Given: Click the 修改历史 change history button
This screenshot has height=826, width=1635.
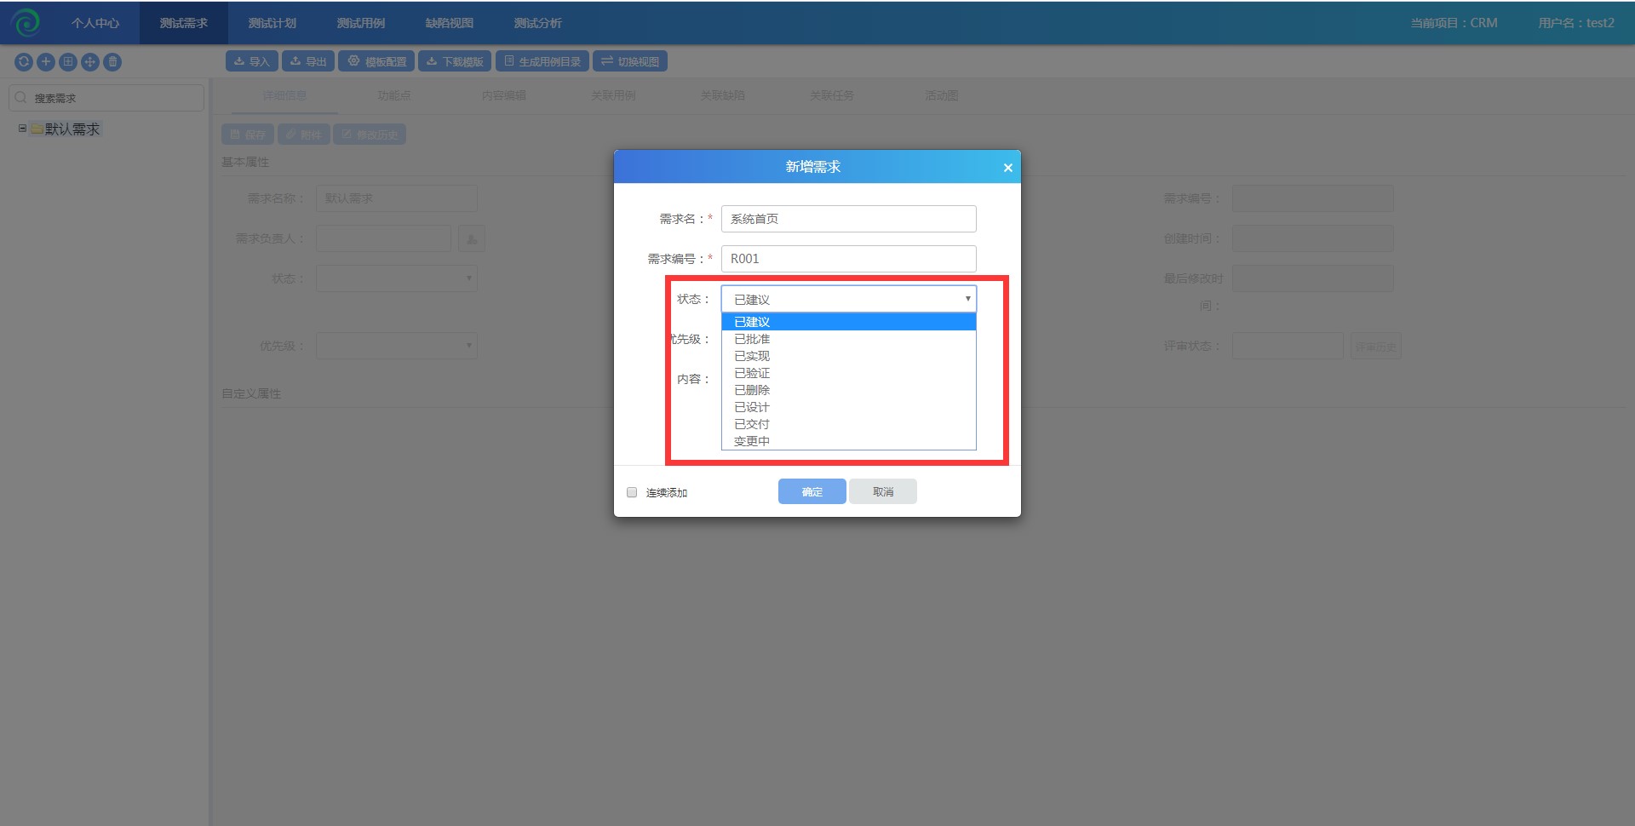Looking at the screenshot, I should pyautogui.click(x=370, y=135).
